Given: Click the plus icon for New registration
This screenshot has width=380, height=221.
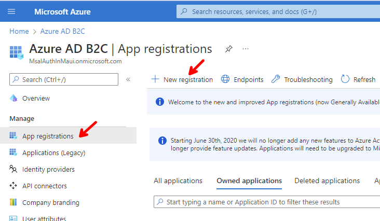Looking at the screenshot, I should click(x=155, y=79).
